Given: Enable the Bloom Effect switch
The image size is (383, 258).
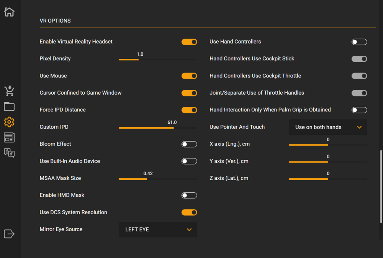Looking at the screenshot, I should coord(189,144).
